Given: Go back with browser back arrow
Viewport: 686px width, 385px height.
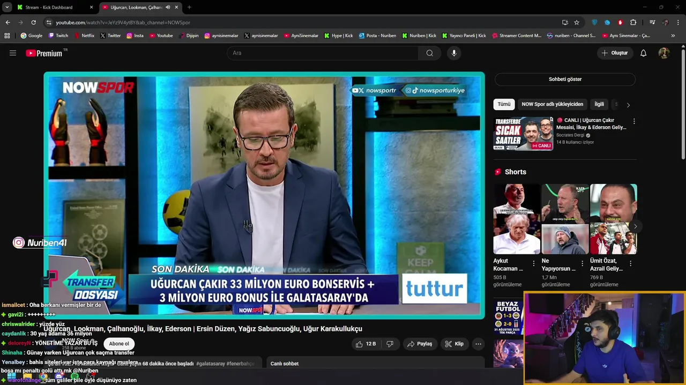Looking at the screenshot, I should coord(8,22).
